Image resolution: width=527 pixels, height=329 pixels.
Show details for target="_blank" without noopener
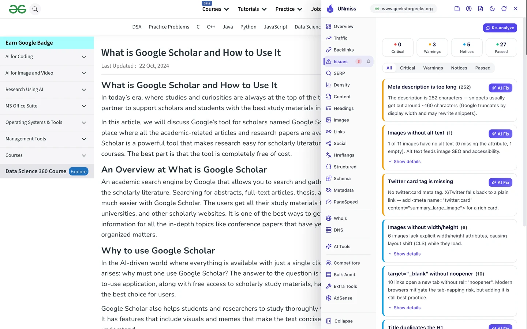point(404,308)
